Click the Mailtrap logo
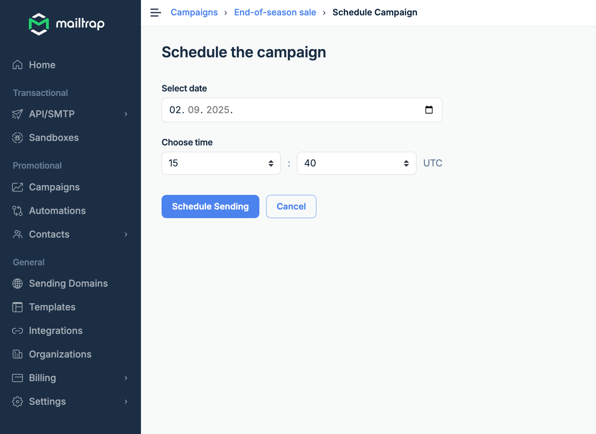 tap(67, 24)
